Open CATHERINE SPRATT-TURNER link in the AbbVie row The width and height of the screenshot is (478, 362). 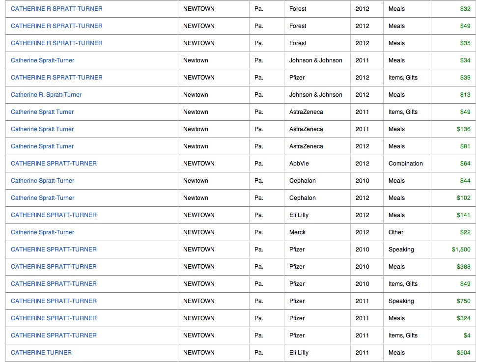click(54, 164)
